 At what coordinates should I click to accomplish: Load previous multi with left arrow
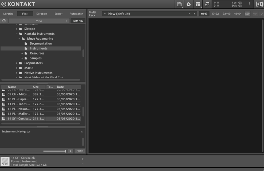[x=190, y=14]
